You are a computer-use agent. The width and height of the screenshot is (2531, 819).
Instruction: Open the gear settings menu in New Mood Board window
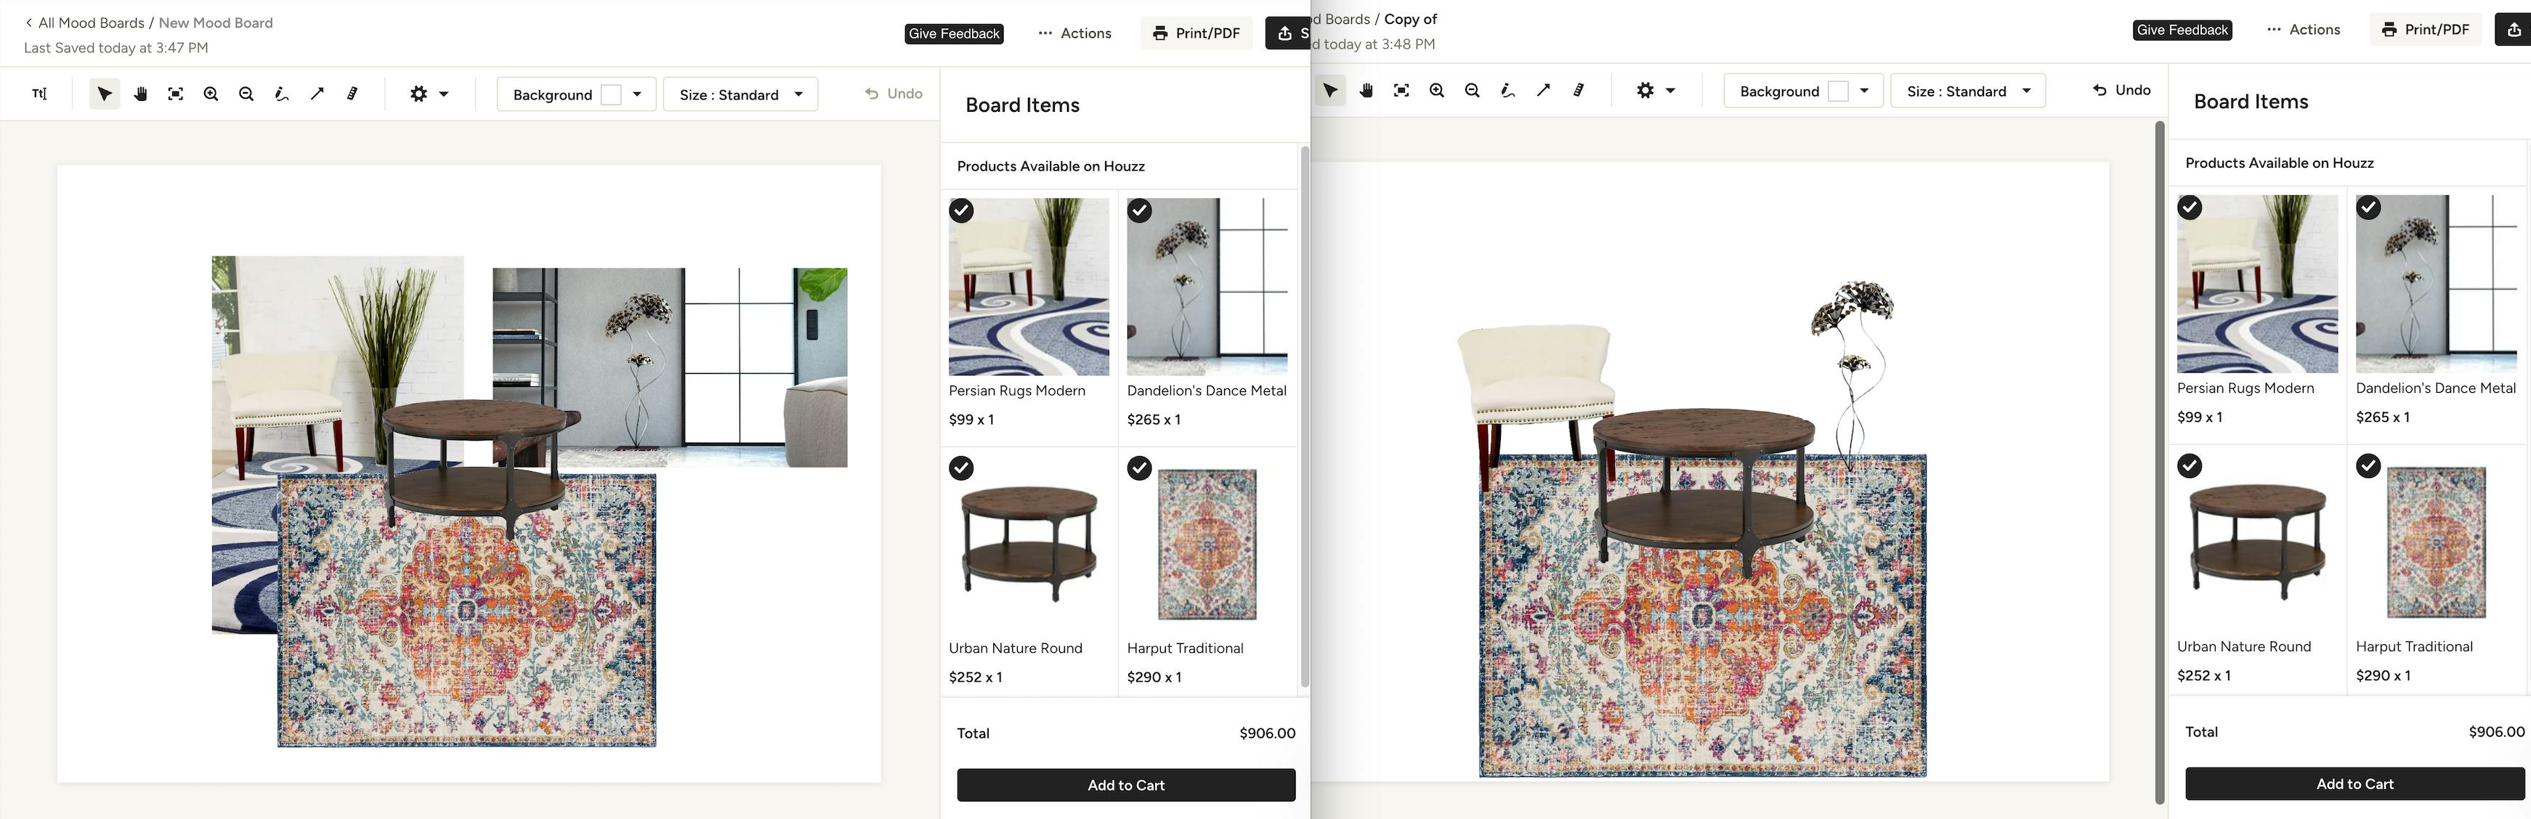click(429, 94)
